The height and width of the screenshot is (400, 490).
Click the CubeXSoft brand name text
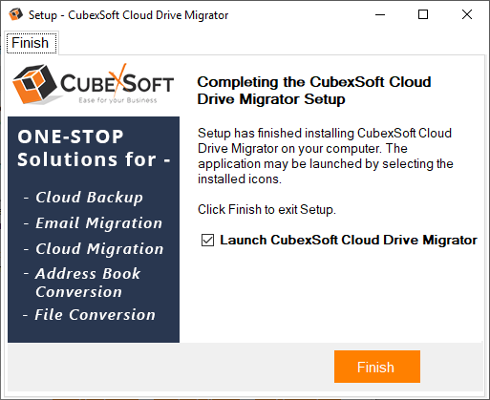117,83
